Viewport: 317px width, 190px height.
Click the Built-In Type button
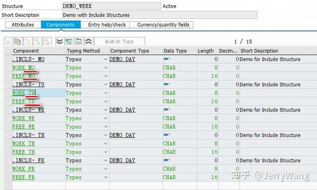point(119,42)
